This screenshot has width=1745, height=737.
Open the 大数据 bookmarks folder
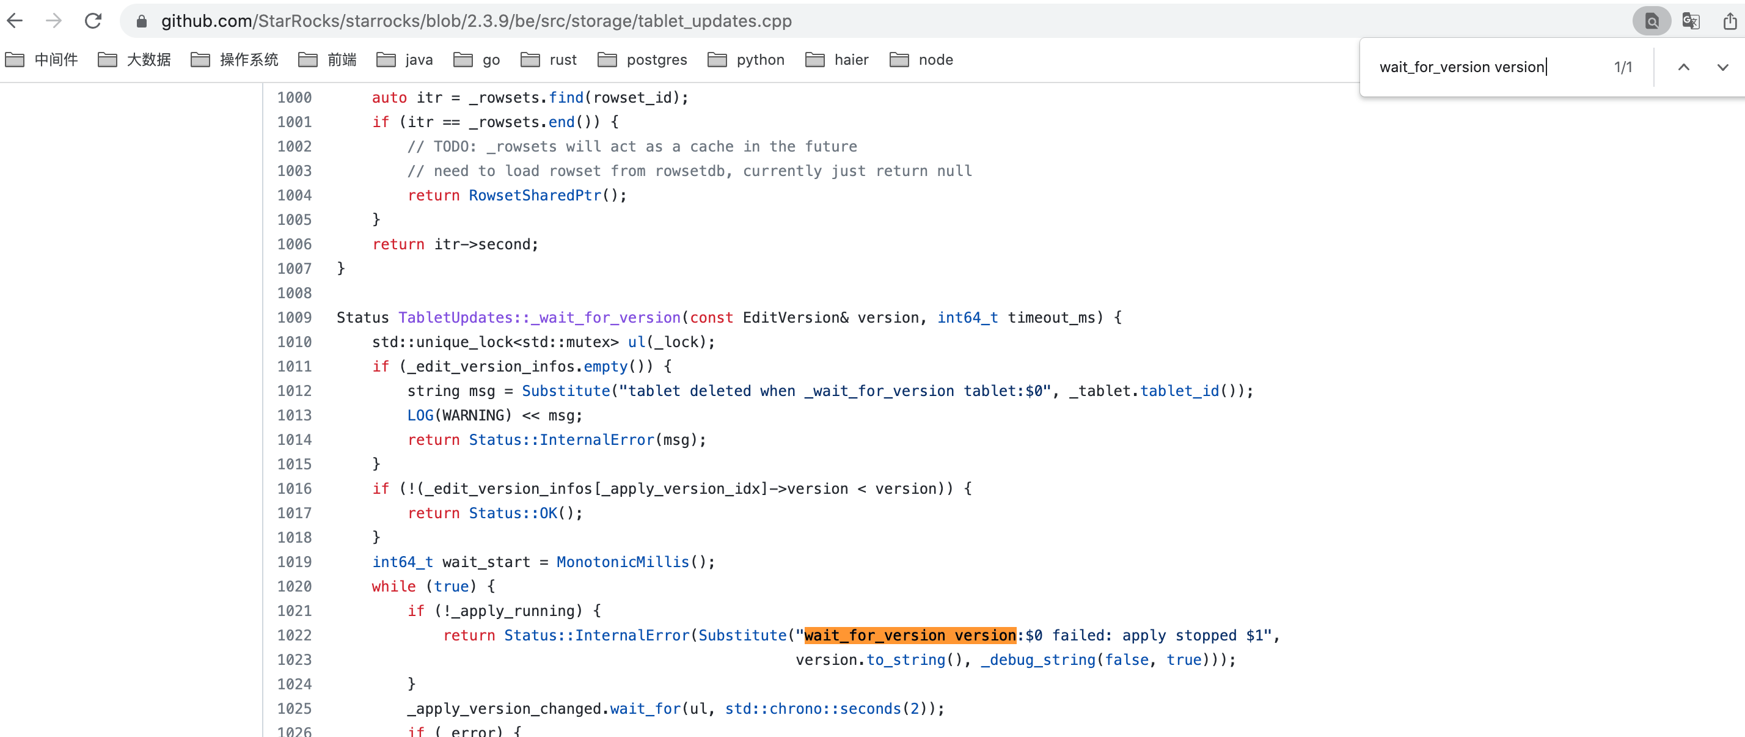pyautogui.click(x=134, y=60)
